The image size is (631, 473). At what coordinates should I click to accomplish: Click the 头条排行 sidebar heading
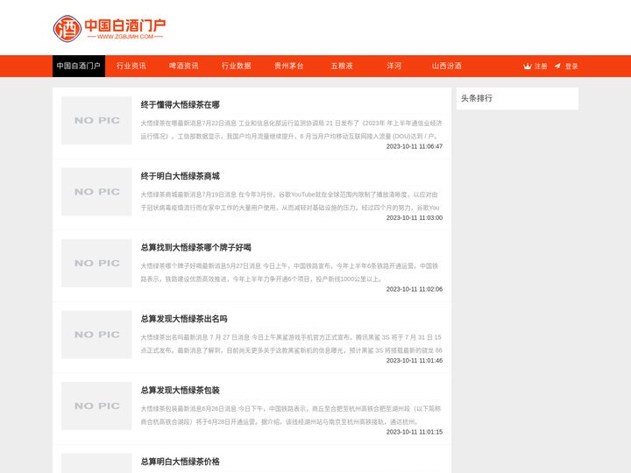[477, 98]
